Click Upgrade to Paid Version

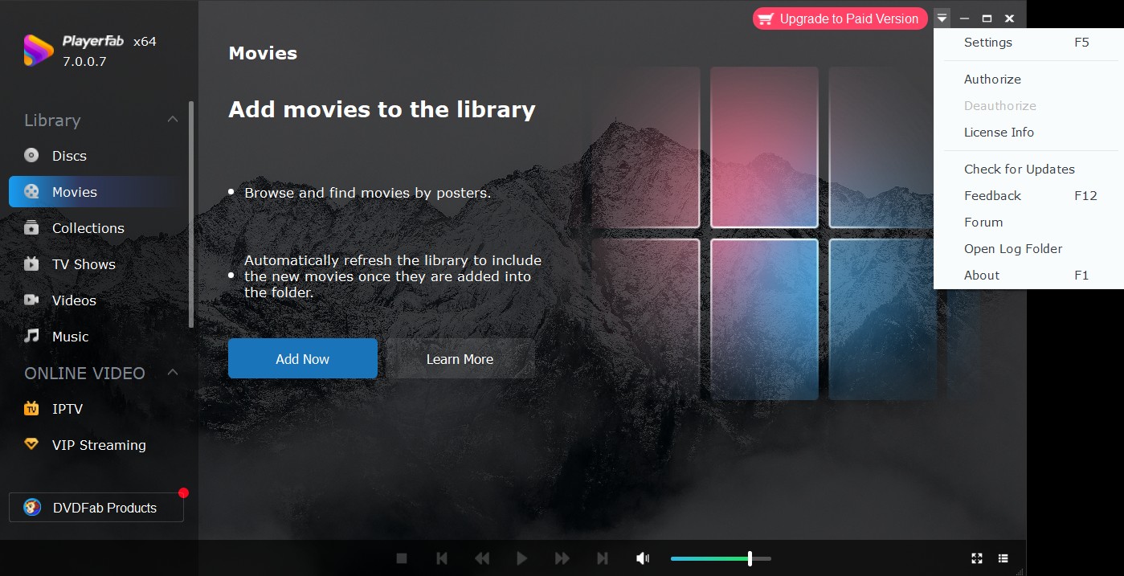coord(838,18)
